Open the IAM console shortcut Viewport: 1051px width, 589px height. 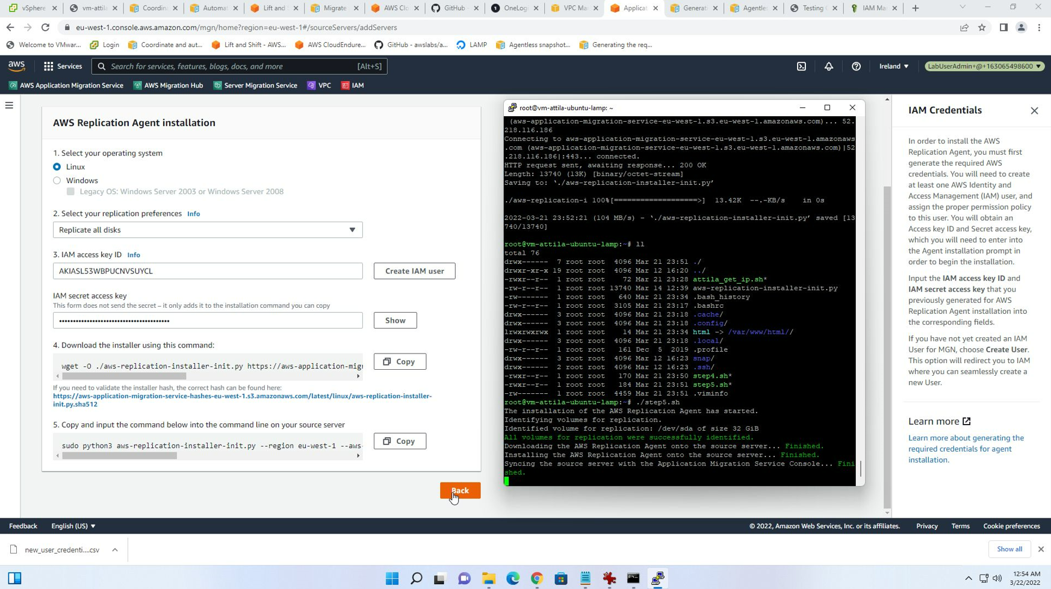[x=353, y=86]
